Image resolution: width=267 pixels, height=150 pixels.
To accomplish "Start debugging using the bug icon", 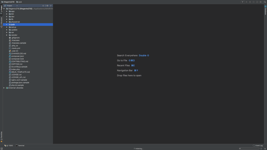I will pos(251,2).
